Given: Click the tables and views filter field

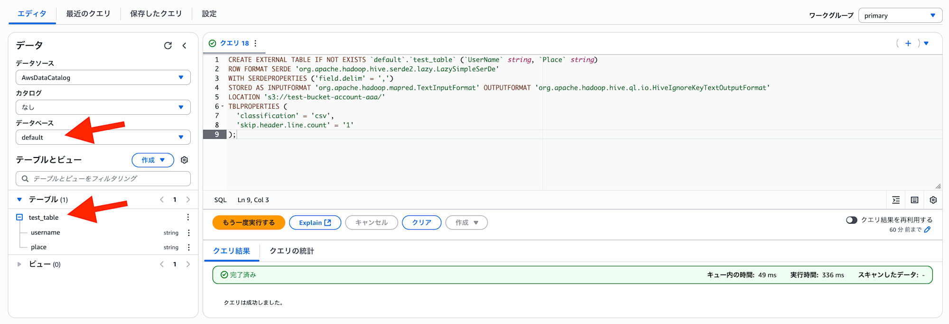Looking at the screenshot, I should point(103,178).
